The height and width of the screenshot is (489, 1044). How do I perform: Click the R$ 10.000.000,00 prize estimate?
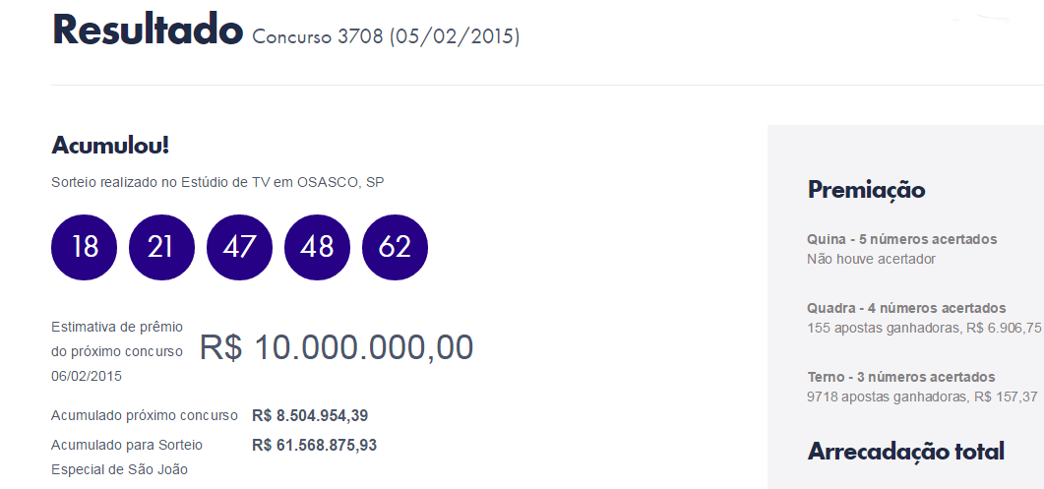coord(337,347)
